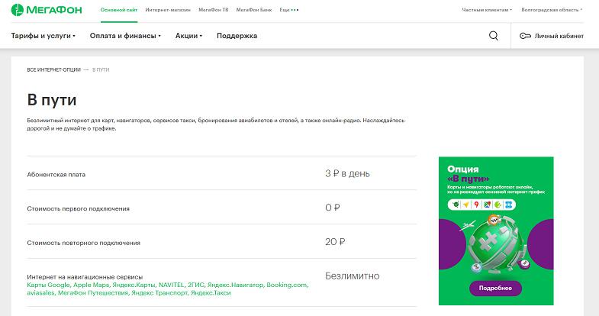Open the МегаФон Банк tab
This screenshot has height=316, width=599.
[254, 10]
